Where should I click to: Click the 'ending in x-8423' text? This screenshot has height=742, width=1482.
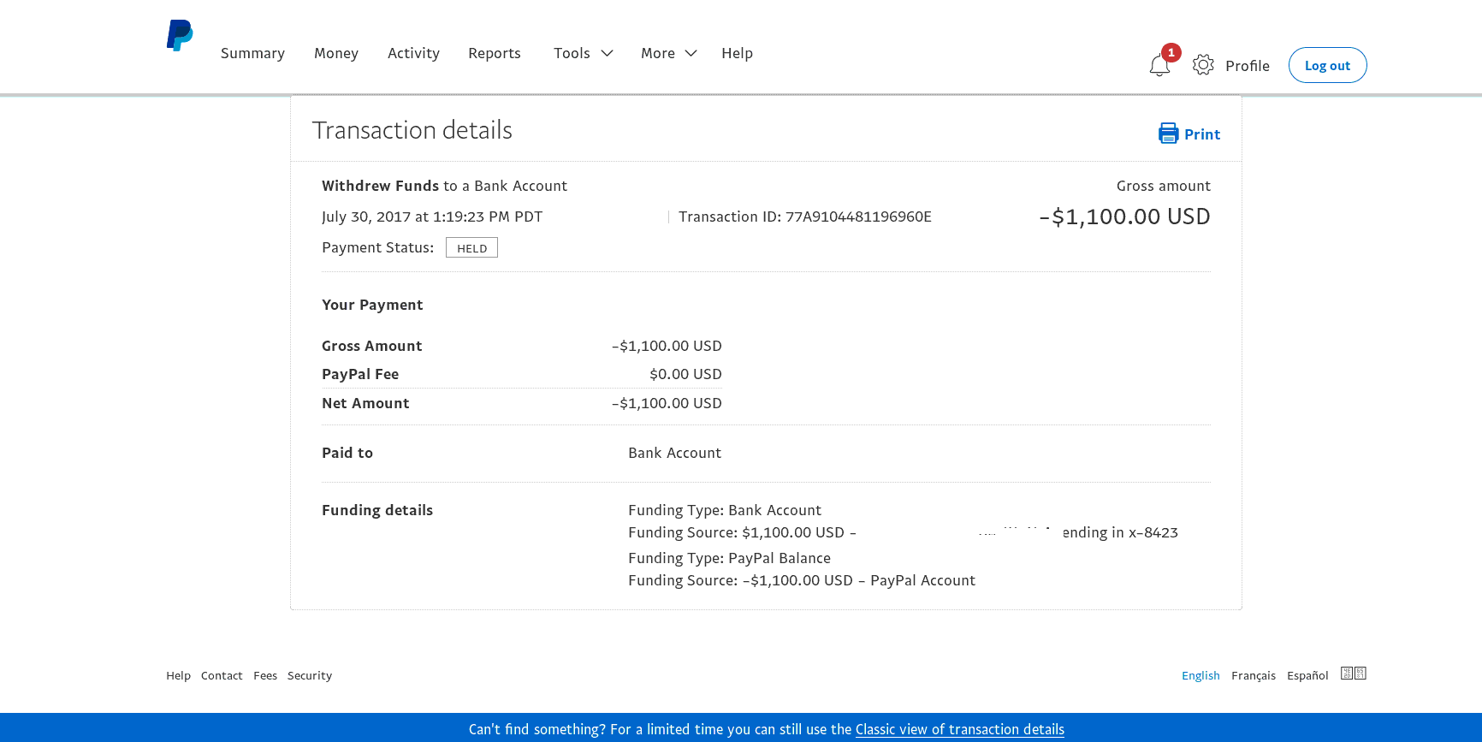(1120, 532)
